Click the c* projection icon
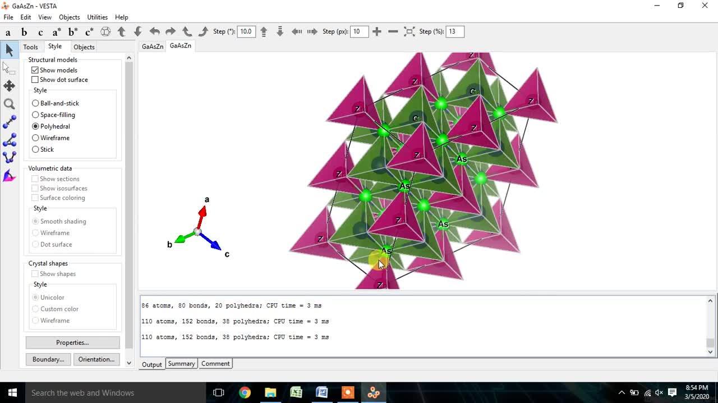Image resolution: width=718 pixels, height=403 pixels. coord(88,32)
